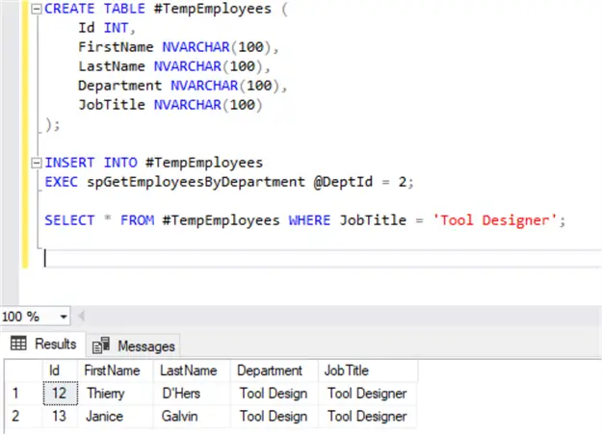This screenshot has height=434, width=602.
Task: Click the 'Tool Designer' string in query
Action: 498,220
